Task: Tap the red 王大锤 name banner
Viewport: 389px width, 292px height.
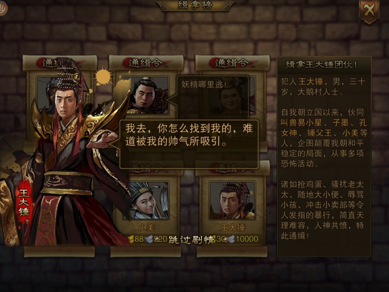Action: (x=24, y=202)
